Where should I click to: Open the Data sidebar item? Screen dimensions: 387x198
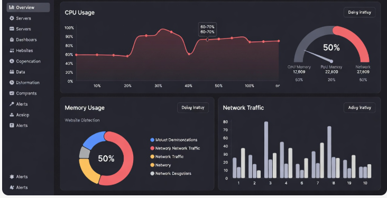click(x=20, y=72)
